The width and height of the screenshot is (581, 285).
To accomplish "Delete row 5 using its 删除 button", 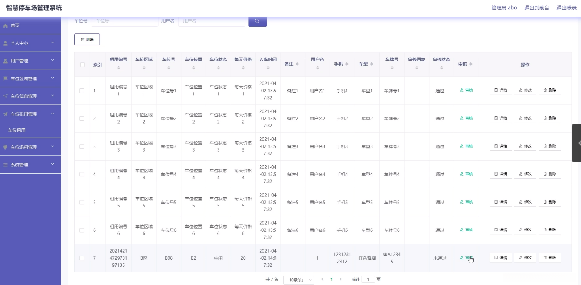I will (549, 202).
